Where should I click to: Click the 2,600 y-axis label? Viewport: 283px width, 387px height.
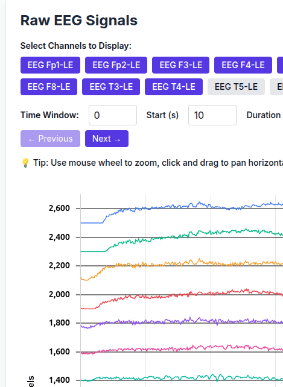[59, 209]
